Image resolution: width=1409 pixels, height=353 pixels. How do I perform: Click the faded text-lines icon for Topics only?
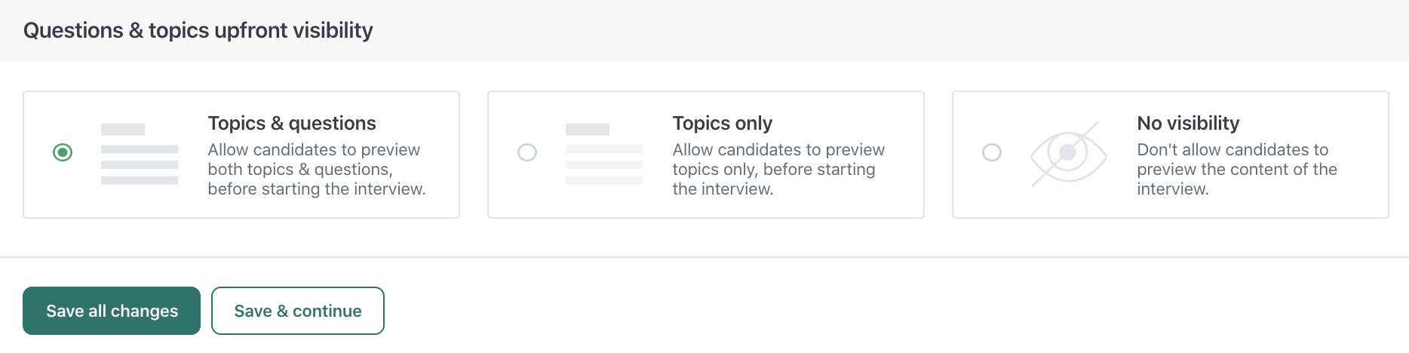point(604,154)
